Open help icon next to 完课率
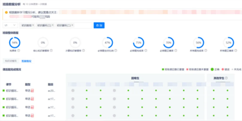This screenshot has height=121, width=242. (19, 50)
